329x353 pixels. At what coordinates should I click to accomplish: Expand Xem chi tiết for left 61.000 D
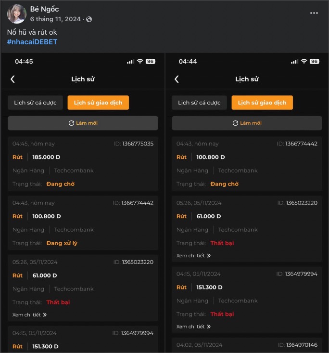tap(29, 315)
